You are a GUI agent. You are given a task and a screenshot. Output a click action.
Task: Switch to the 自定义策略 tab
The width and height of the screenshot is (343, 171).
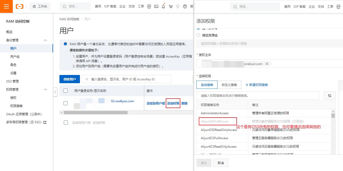(x=229, y=85)
